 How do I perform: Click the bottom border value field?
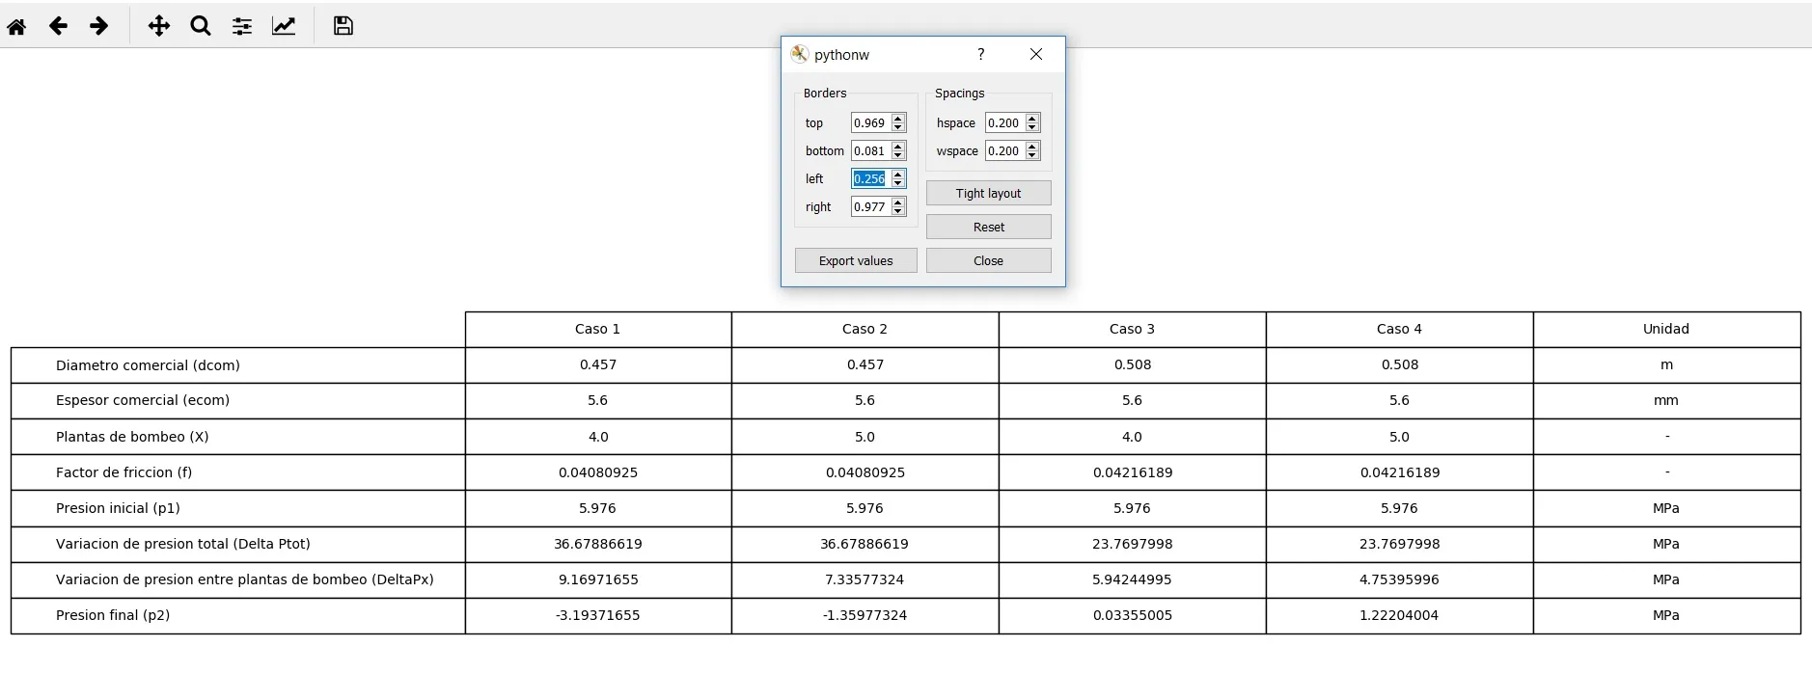[870, 150]
